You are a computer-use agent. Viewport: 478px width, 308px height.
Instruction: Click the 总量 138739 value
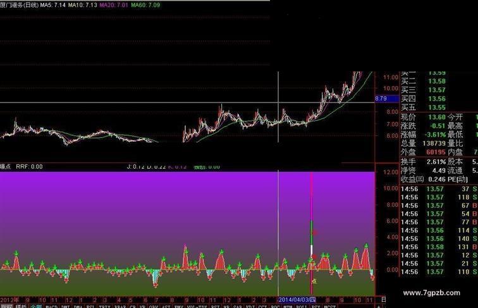pos(434,144)
